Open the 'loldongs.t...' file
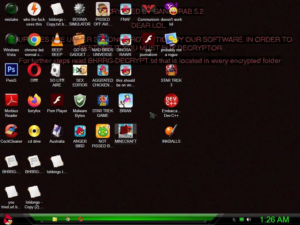The height and width of the screenshot is (225, 300). point(57,161)
